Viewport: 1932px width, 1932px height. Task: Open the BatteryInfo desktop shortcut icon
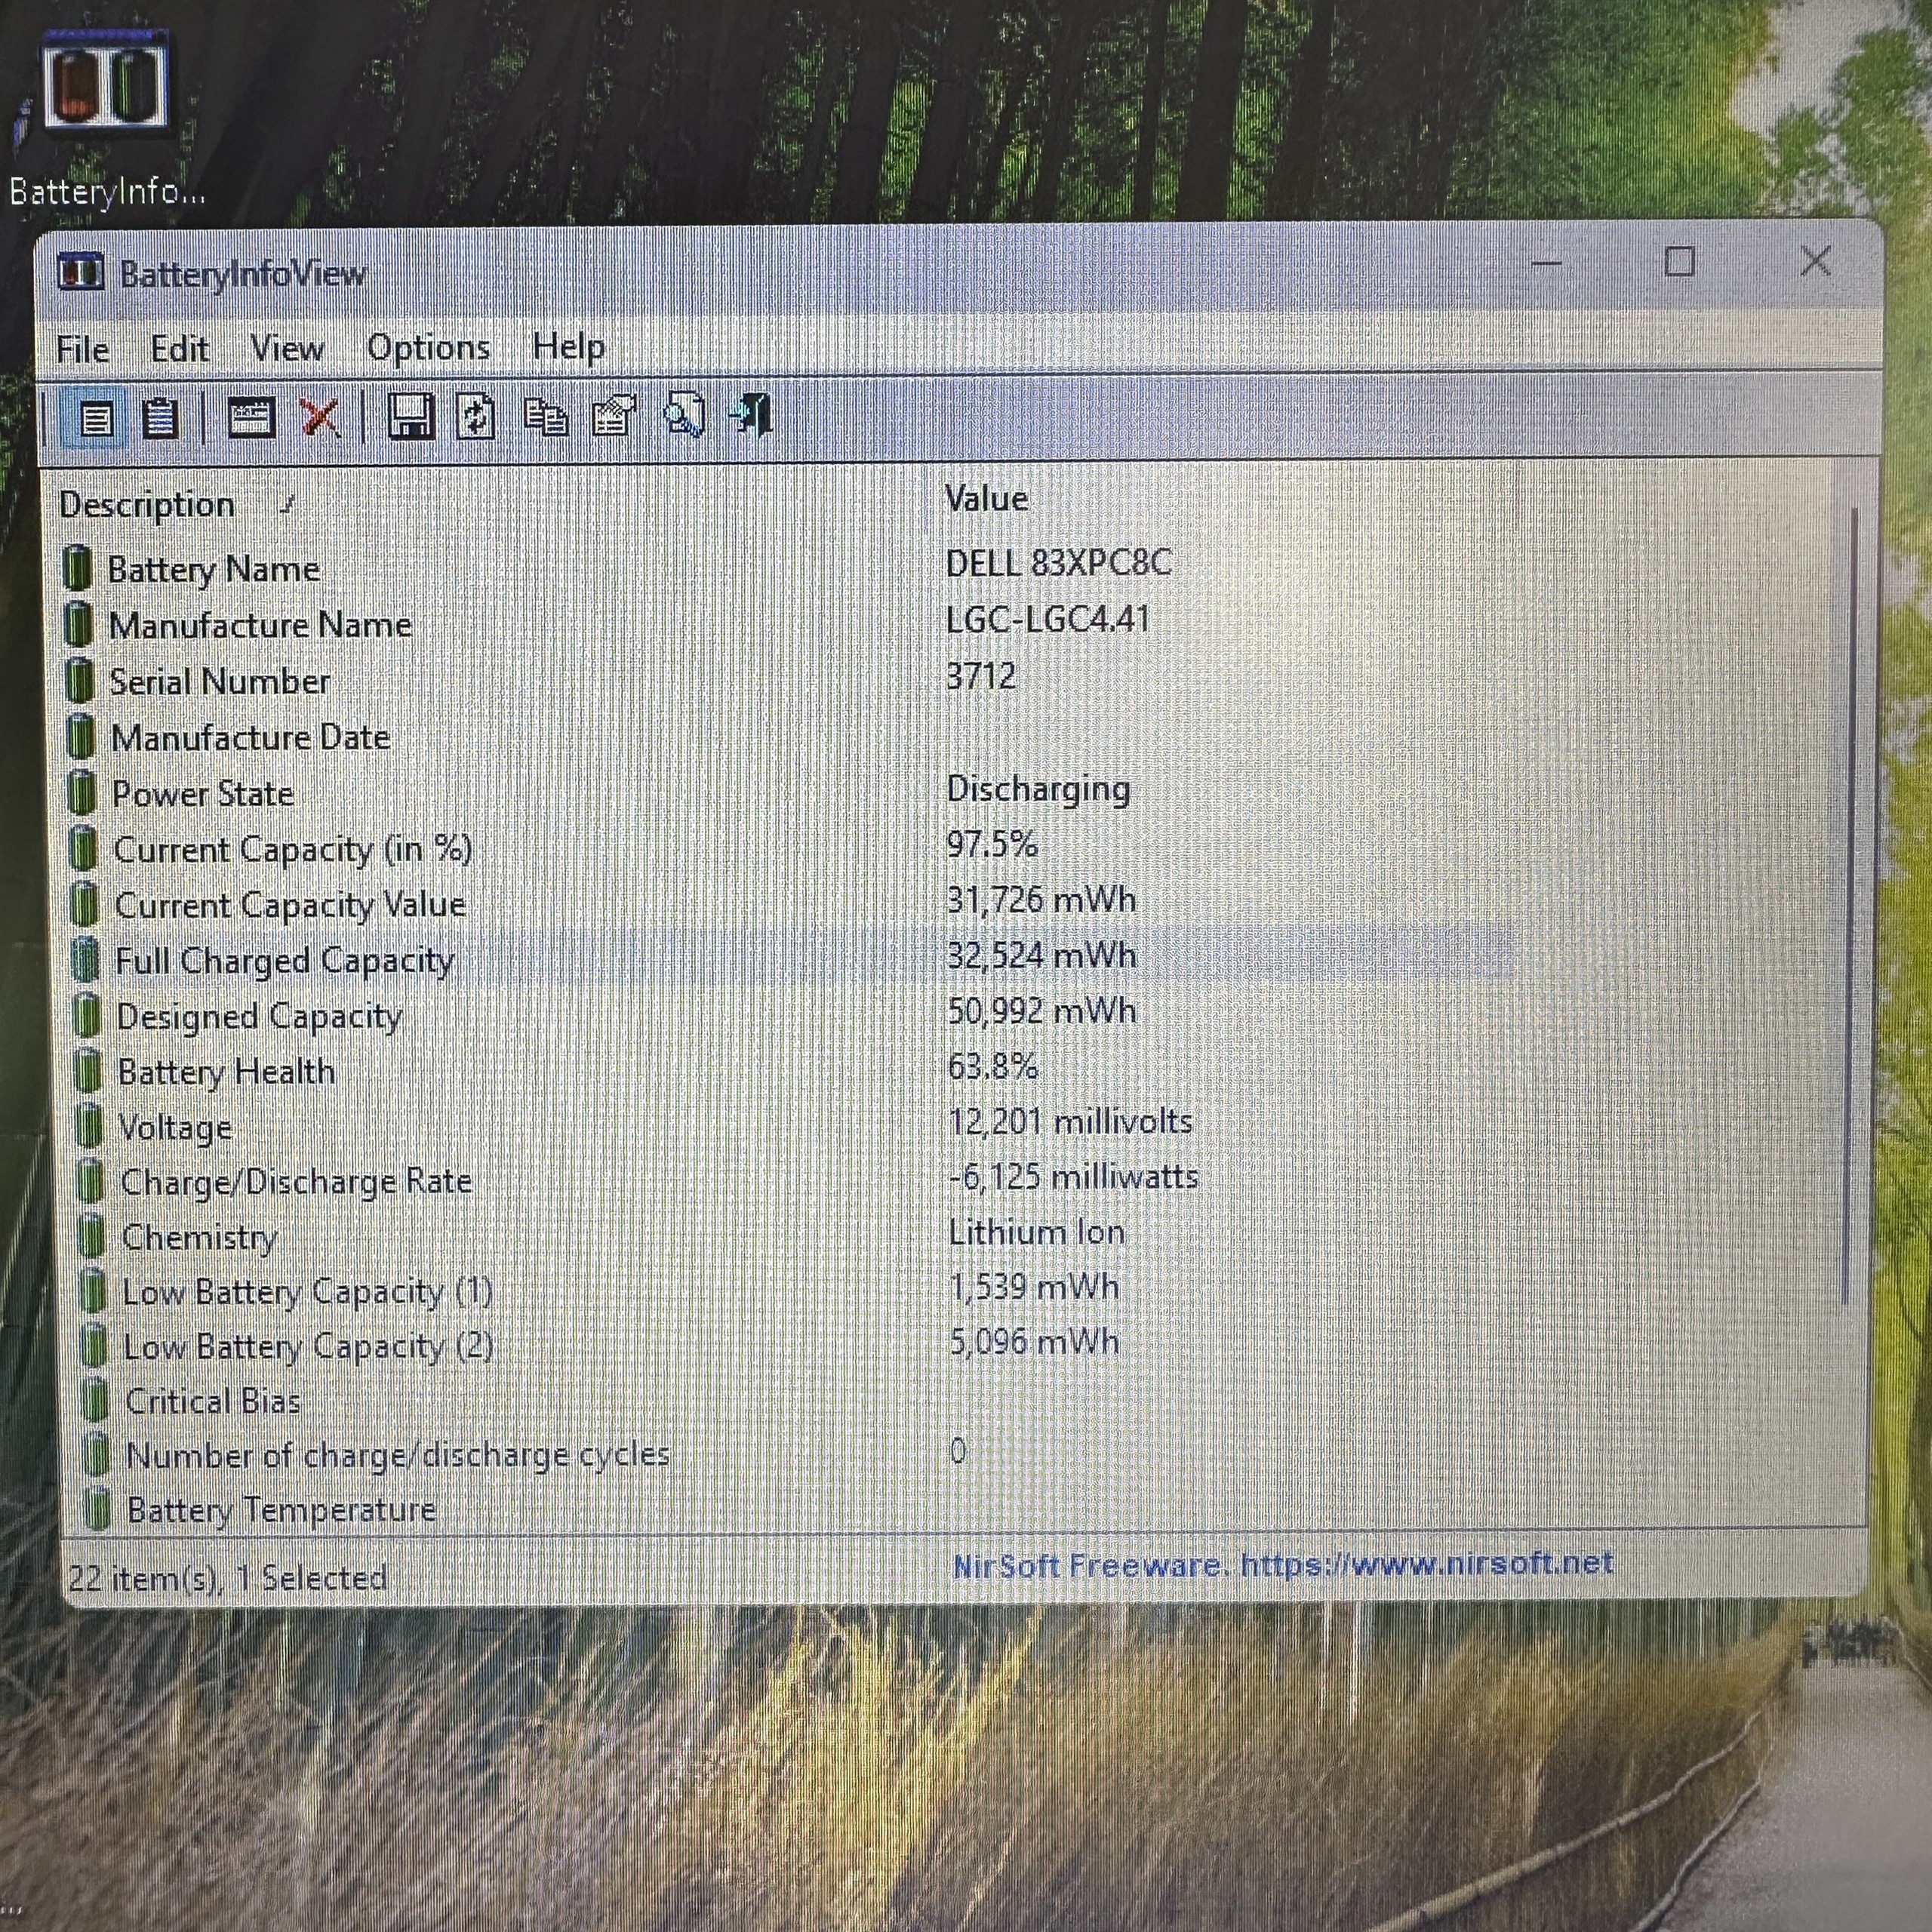[105, 90]
